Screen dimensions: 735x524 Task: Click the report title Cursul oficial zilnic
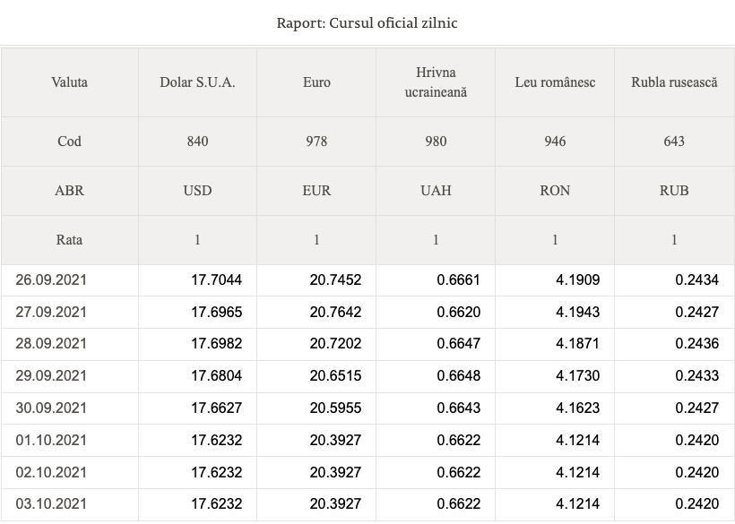coord(367,23)
